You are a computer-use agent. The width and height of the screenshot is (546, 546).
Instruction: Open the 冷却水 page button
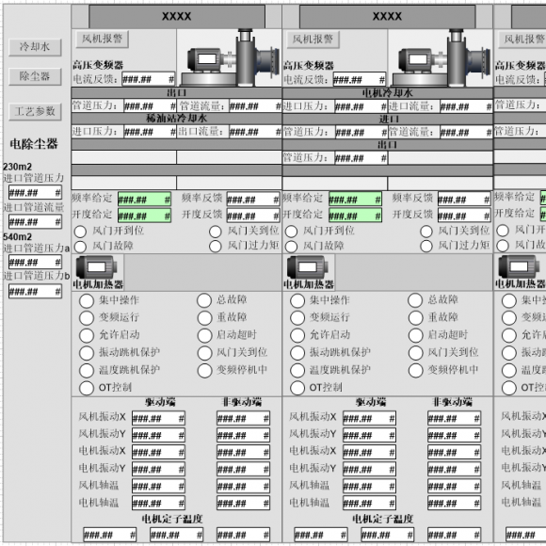pyautogui.click(x=35, y=47)
